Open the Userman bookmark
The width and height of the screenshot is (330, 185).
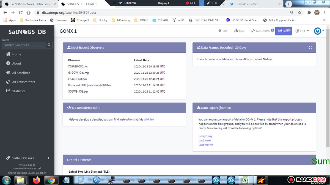(59, 20)
